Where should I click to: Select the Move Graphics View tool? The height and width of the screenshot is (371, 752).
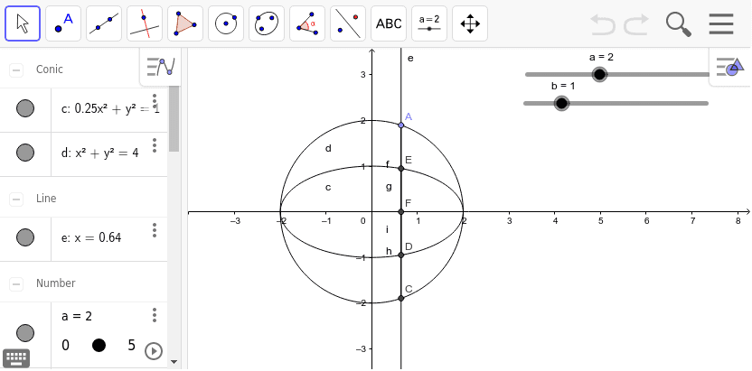pyautogui.click(x=470, y=23)
